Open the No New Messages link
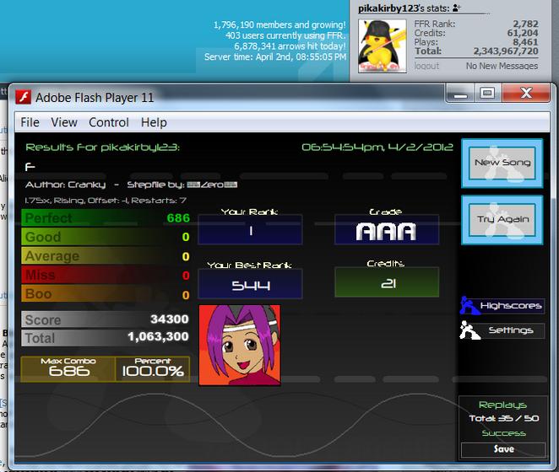This screenshot has width=559, height=472. pos(502,66)
